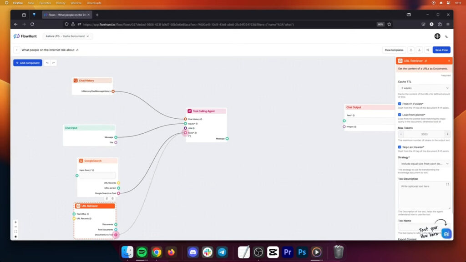Screen dimensions: 466x262
Task: Click the share icon beside Save Flow
Action: click(428, 50)
